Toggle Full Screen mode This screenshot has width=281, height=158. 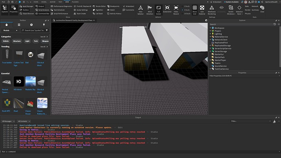point(158,10)
